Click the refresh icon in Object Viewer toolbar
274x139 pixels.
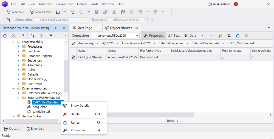(x=238, y=36)
